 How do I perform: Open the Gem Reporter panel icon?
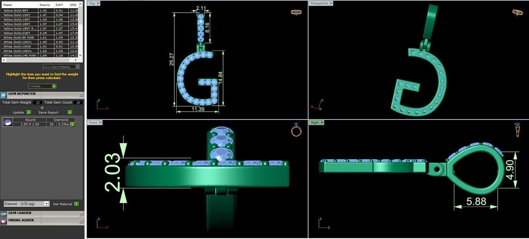click(3, 95)
